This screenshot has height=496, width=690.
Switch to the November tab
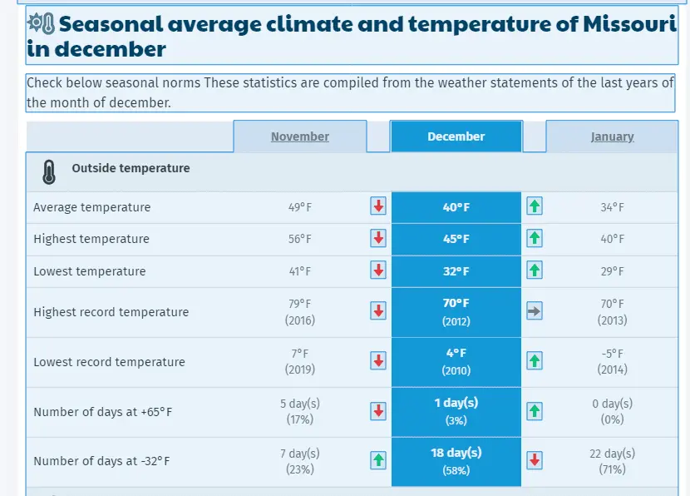tap(300, 136)
